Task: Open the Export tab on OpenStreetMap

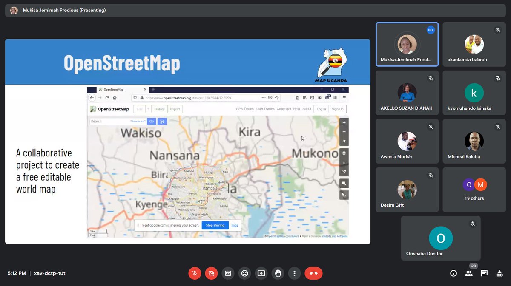Action: (175, 109)
